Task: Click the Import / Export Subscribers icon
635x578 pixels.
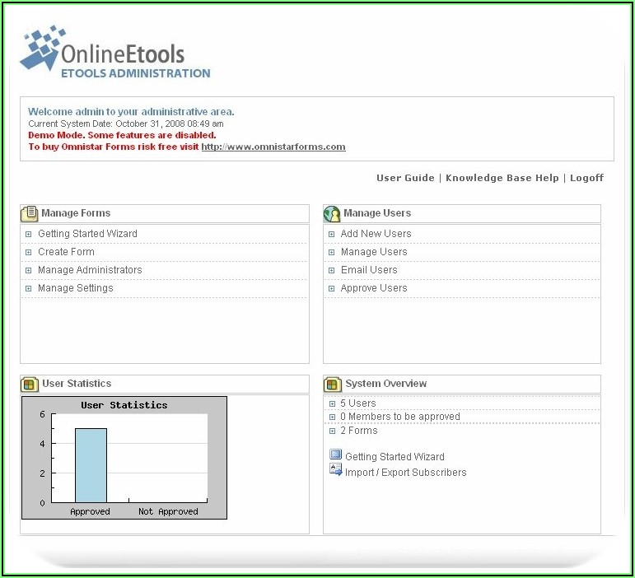Action: point(335,471)
